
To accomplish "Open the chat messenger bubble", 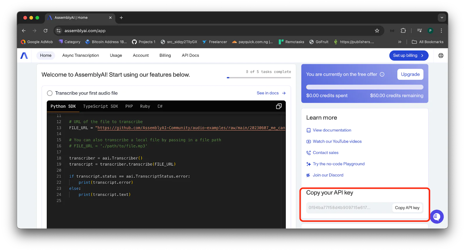I will [x=437, y=217].
